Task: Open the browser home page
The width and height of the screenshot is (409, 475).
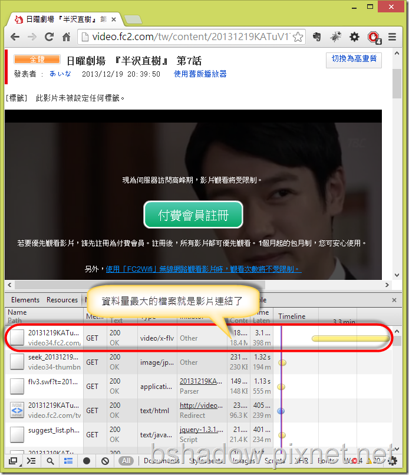Action: 66,37
